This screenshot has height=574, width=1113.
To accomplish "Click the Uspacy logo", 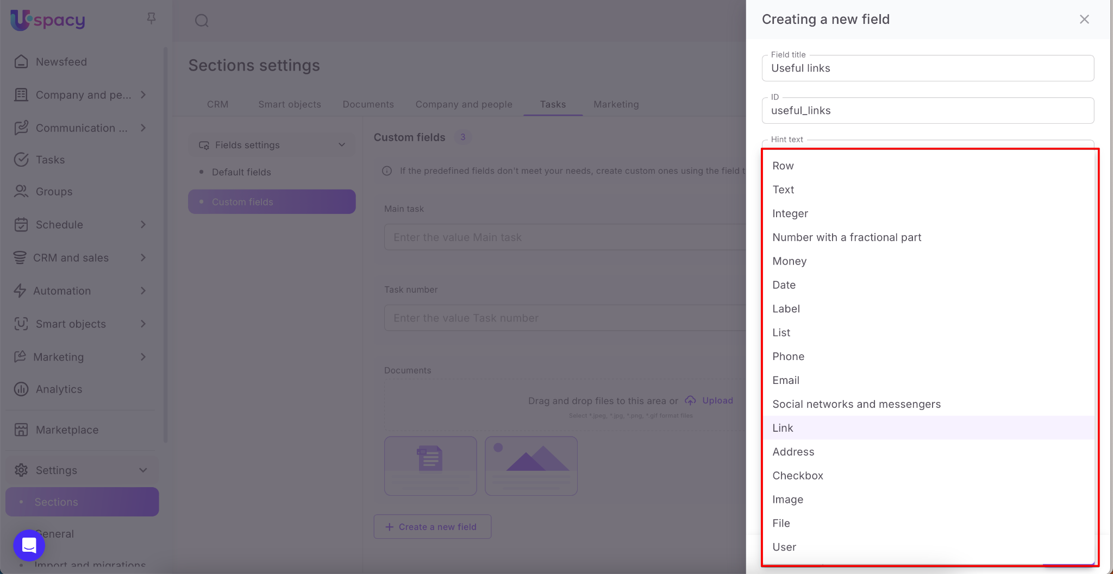I will pyautogui.click(x=48, y=20).
